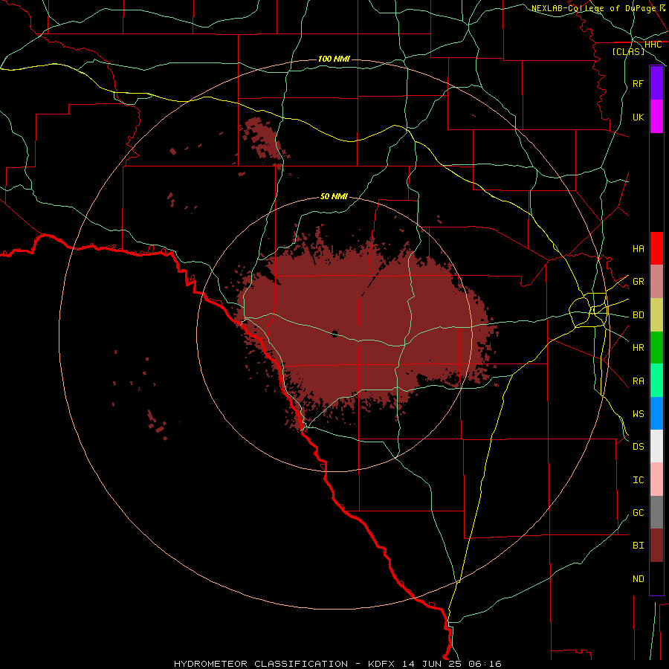Click the "ND" legend label
The height and width of the screenshot is (669, 669).
tap(638, 578)
